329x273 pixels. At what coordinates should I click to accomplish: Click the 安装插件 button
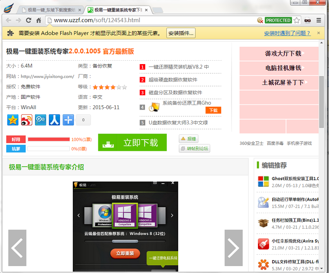tap(181, 33)
